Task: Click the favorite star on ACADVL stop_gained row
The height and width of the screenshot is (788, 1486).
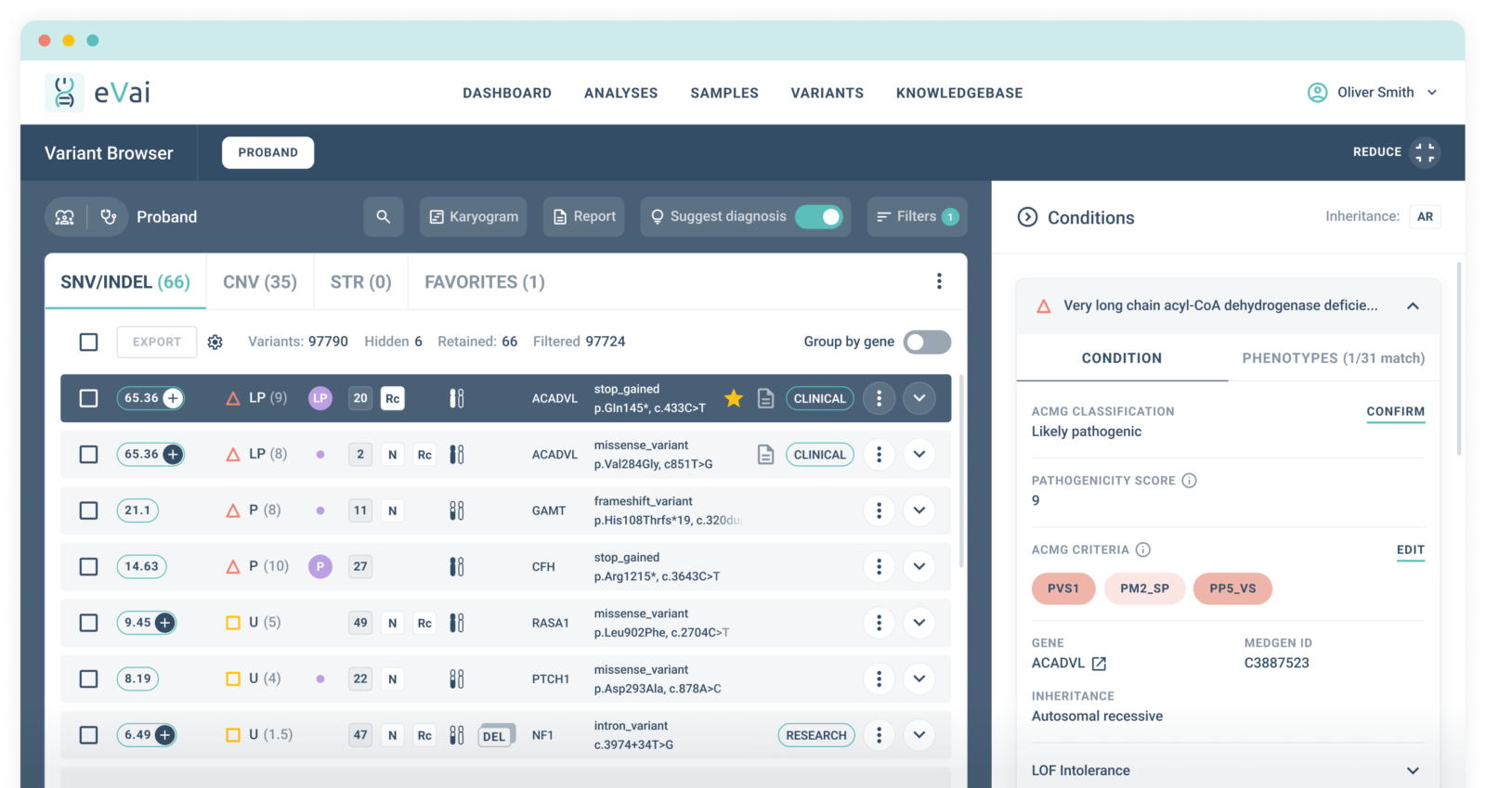Action: click(x=734, y=398)
